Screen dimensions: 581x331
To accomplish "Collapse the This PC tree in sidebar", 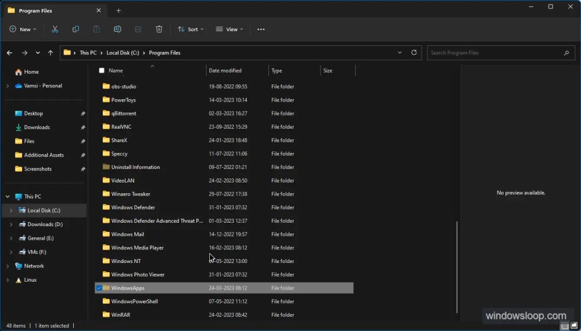I will point(8,196).
